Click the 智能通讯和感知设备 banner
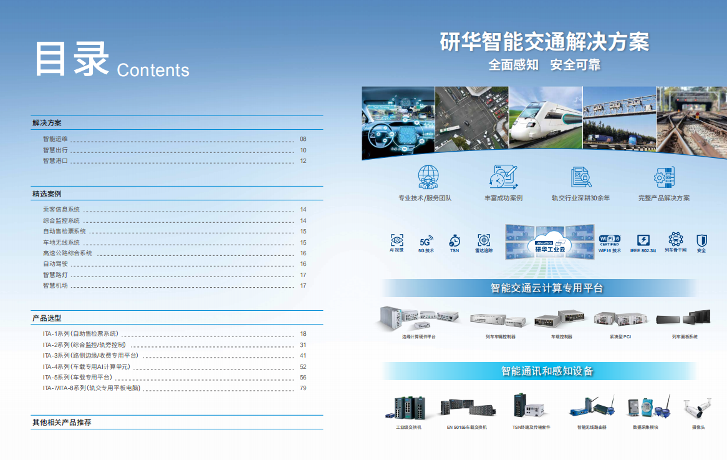The height and width of the screenshot is (460, 727). 539,371
